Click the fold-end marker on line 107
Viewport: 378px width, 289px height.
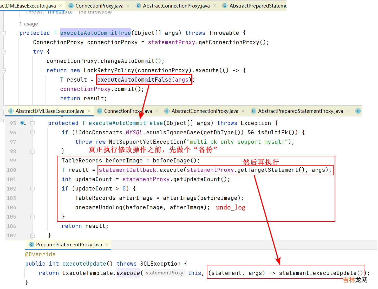point(32,235)
